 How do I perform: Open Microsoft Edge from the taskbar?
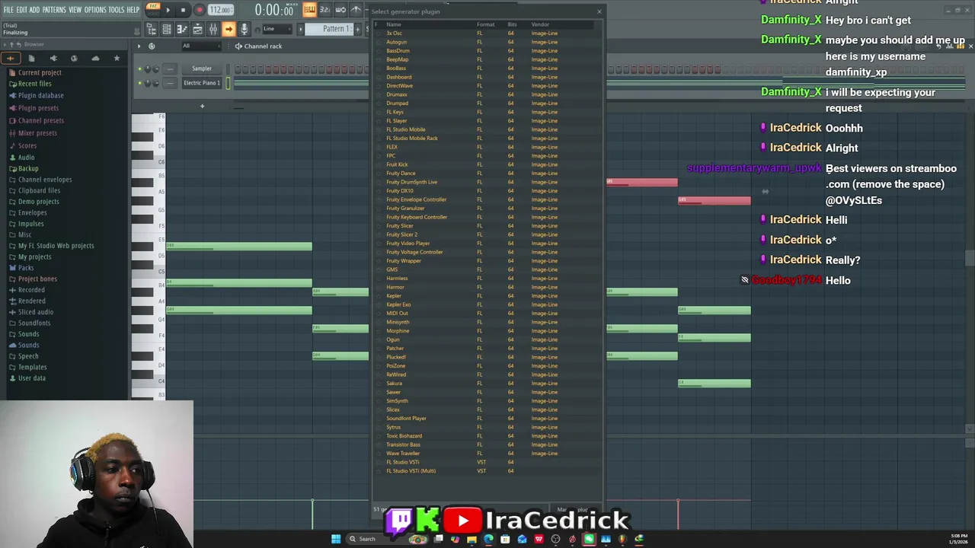tap(489, 539)
